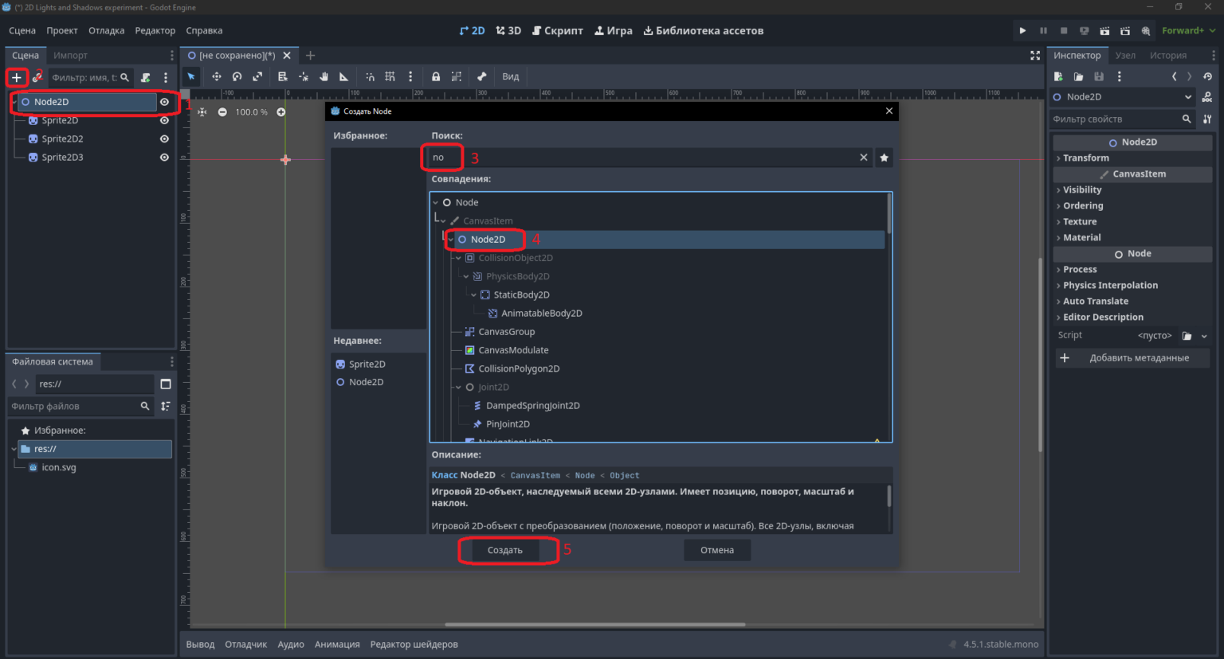This screenshot has height=659, width=1224.
Task: Select the Move mode tool in the toolbar
Action: (216, 76)
